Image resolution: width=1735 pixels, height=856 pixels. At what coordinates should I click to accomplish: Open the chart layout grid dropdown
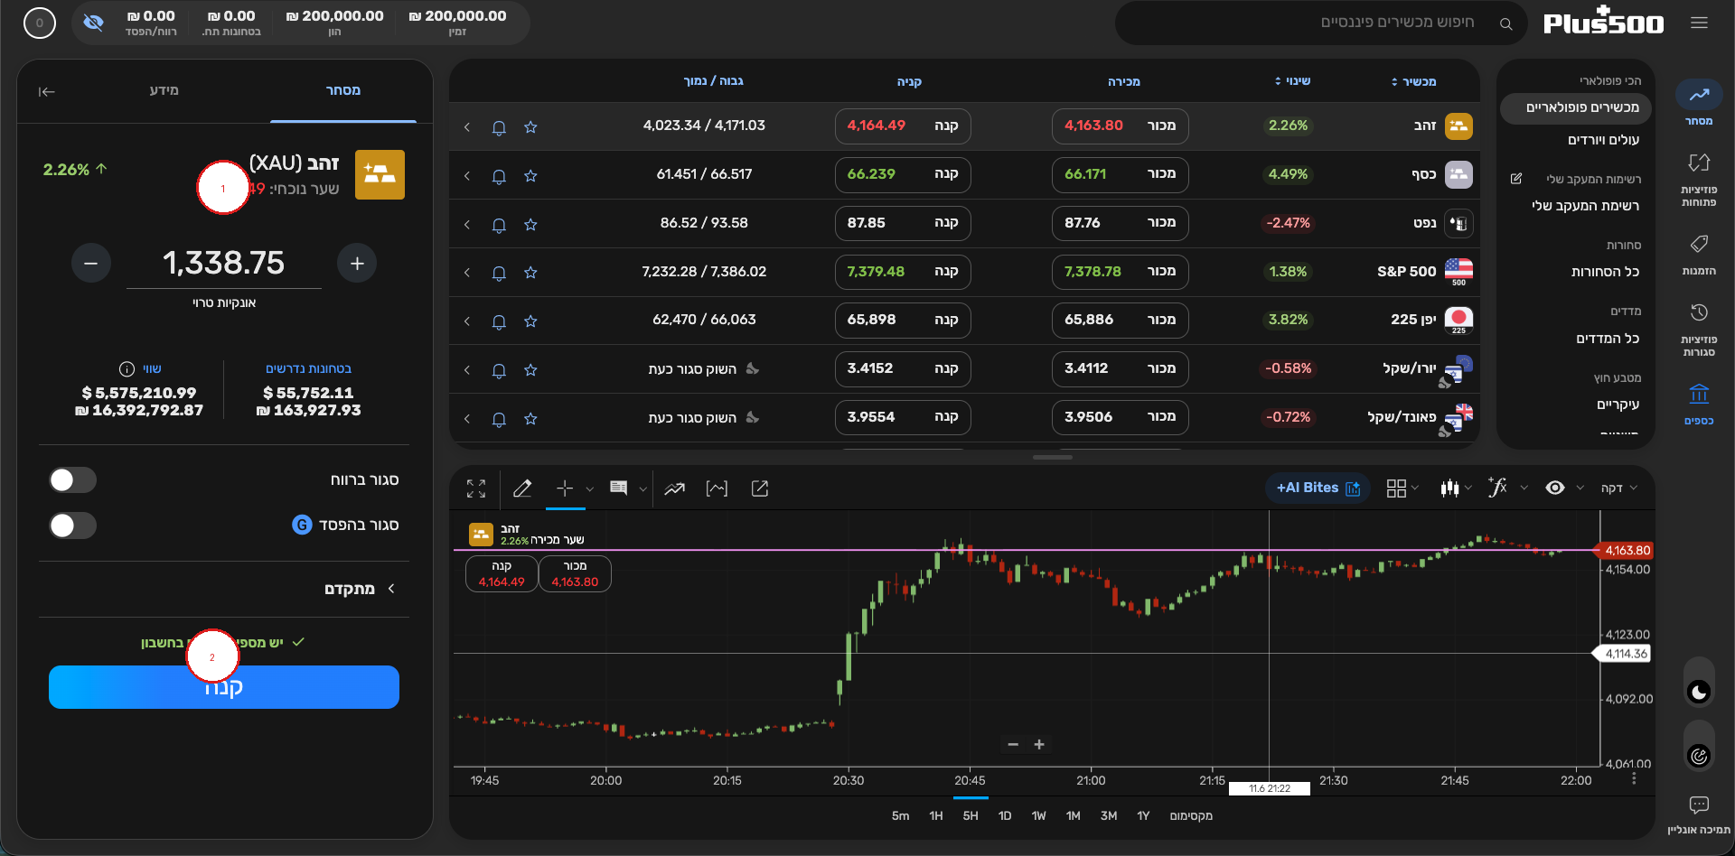pos(1402,488)
